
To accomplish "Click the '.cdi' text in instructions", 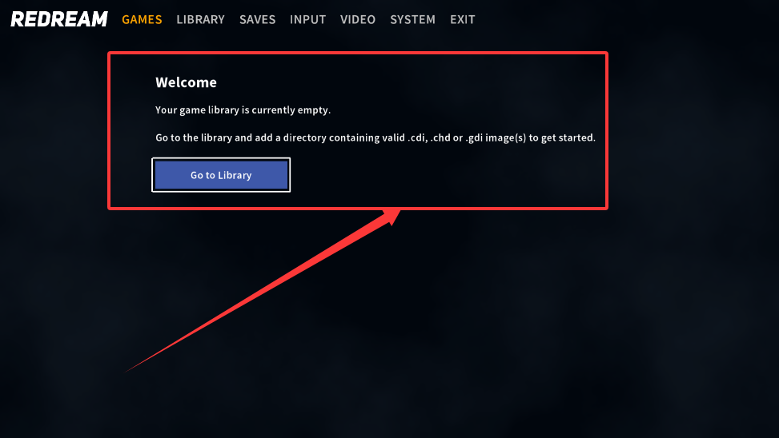I will pyautogui.click(x=417, y=138).
